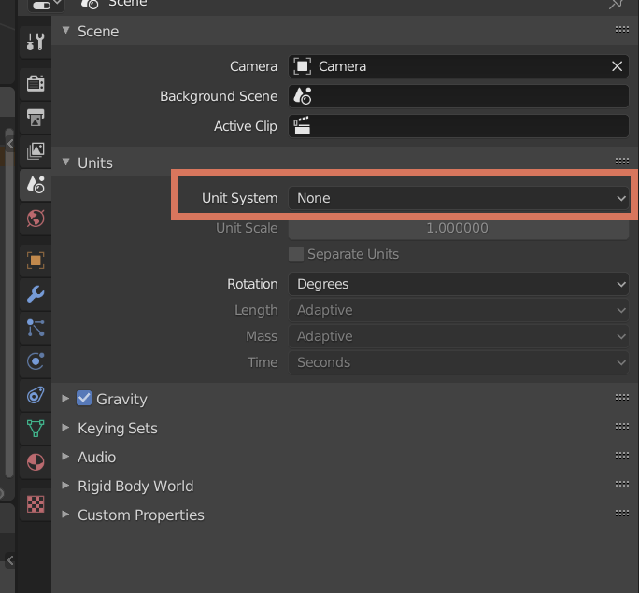
Task: Open the Modifier properties wrench tab
Action: click(35, 294)
